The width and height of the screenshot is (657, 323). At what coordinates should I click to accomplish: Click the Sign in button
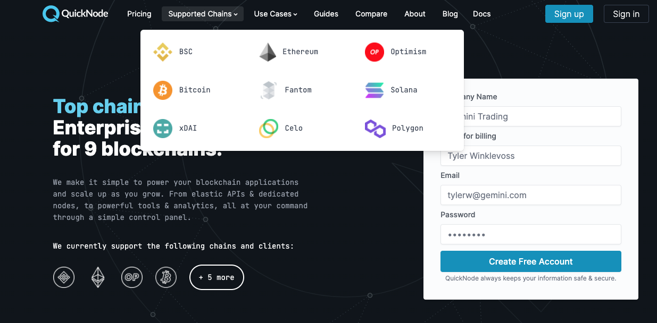click(626, 14)
